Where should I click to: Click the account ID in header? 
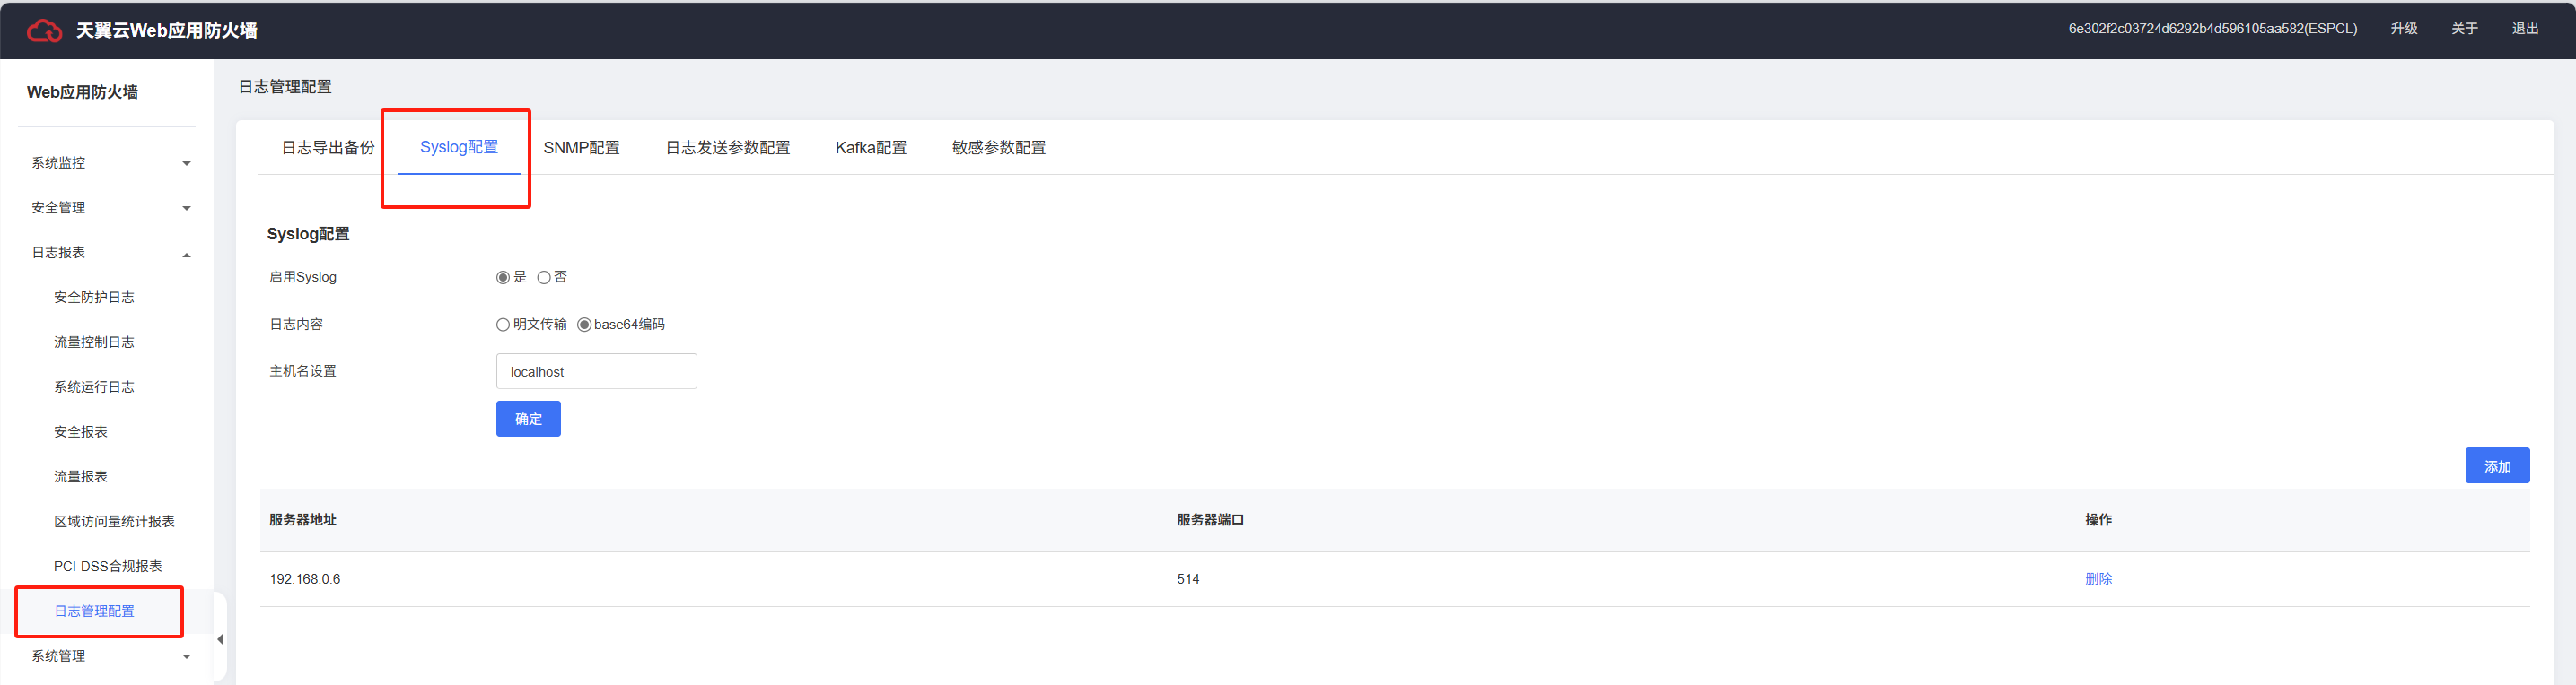click(2212, 29)
